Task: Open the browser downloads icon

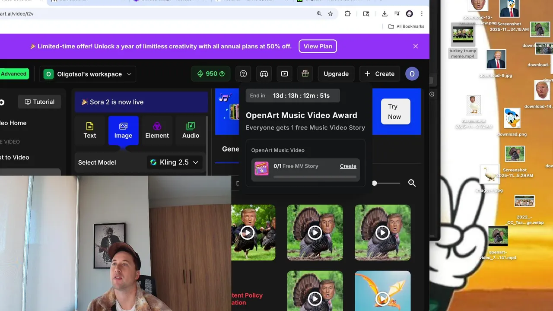Action: coord(385,14)
